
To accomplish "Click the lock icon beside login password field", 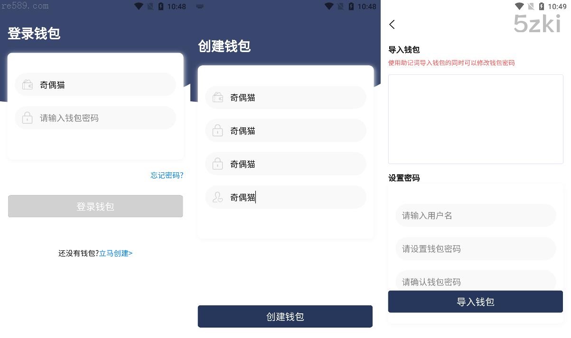I will pyautogui.click(x=28, y=118).
